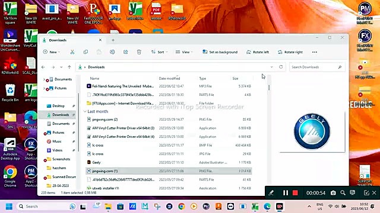Sort by Name column header

(94, 79)
